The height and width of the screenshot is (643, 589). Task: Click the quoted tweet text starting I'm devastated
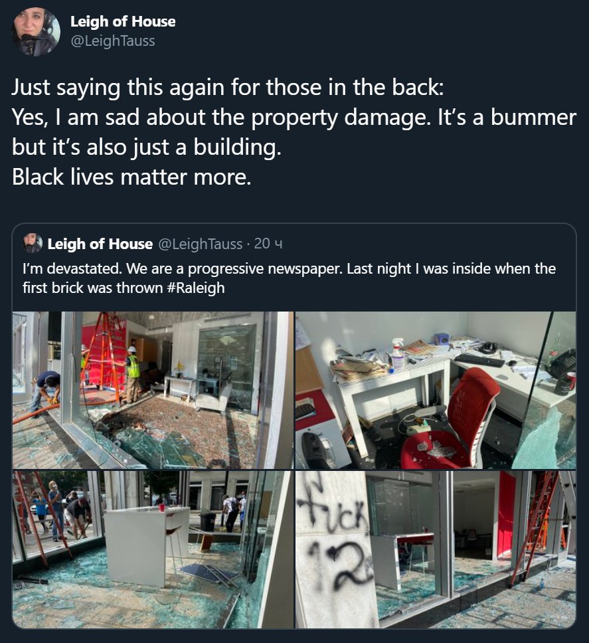coord(289,278)
